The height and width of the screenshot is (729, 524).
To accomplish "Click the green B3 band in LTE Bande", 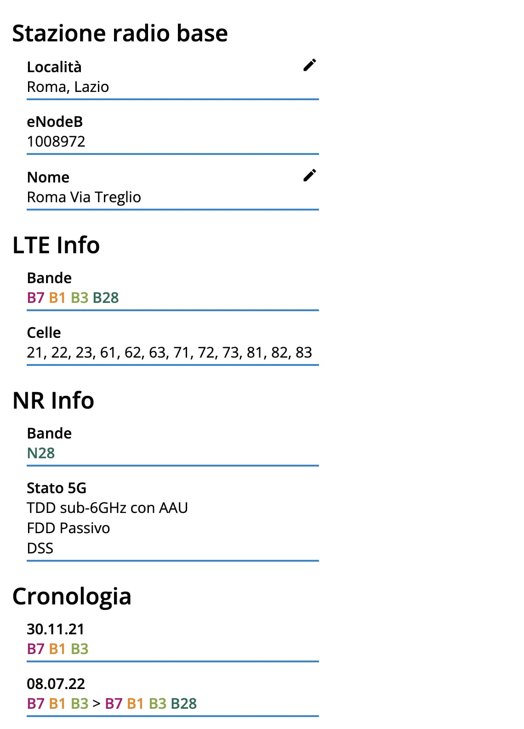I will 80,298.
